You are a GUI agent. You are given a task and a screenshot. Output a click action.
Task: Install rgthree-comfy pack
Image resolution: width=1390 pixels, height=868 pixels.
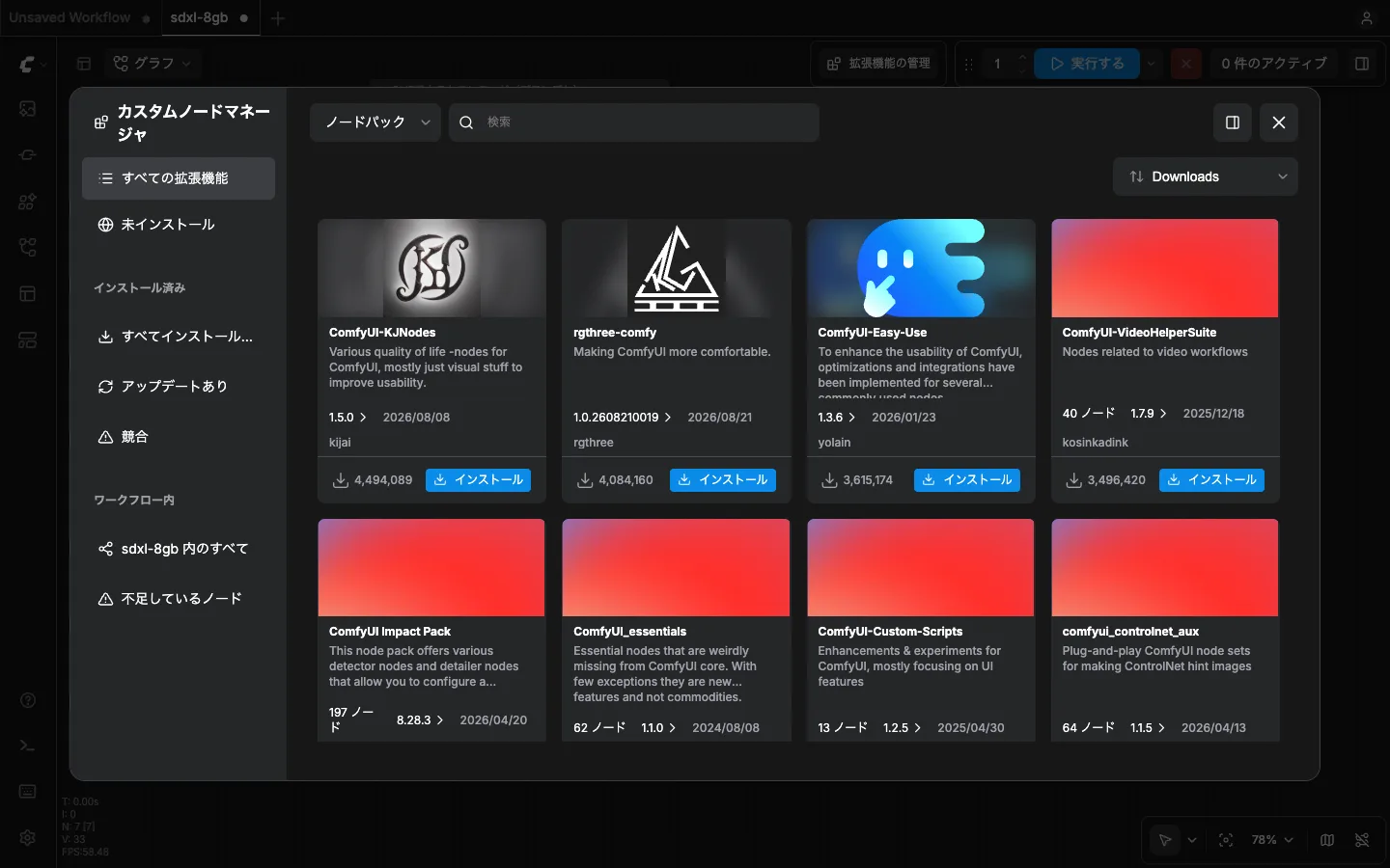point(723,479)
